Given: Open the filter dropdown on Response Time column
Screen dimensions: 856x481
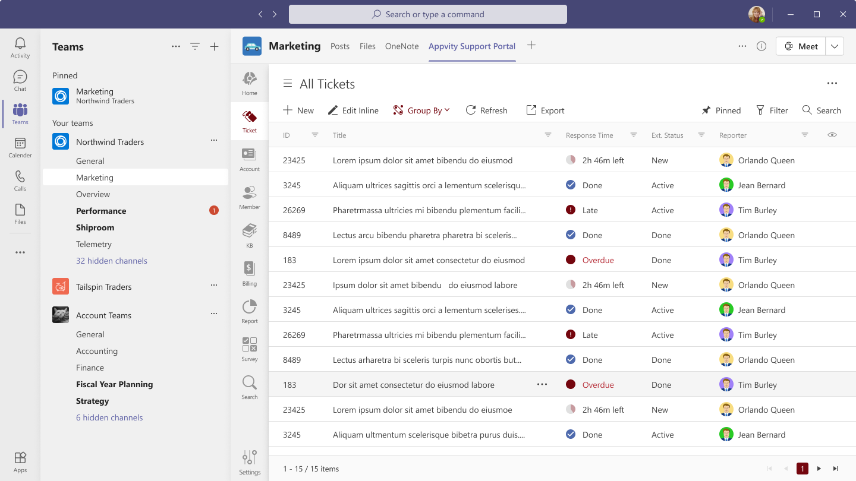Looking at the screenshot, I should tap(634, 135).
